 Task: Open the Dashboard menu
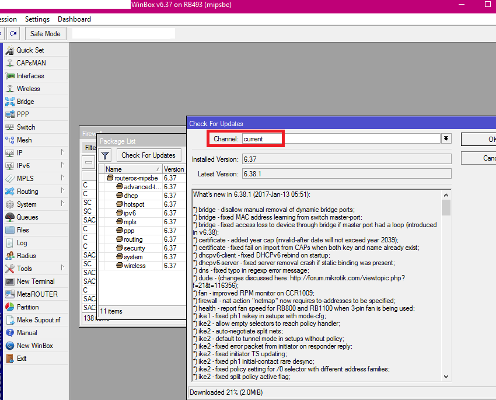click(74, 19)
